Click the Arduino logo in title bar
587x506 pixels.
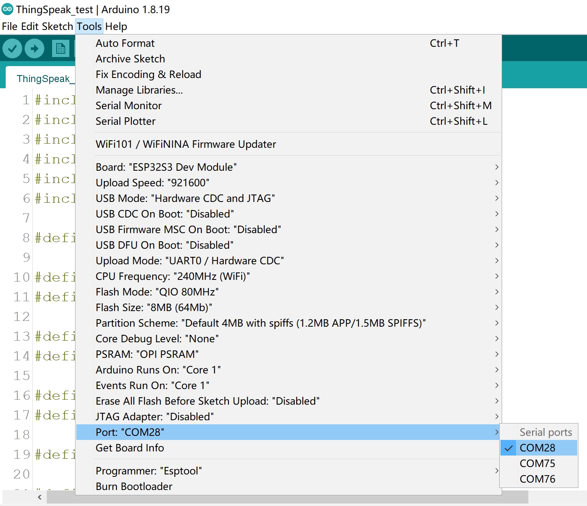(7, 9)
